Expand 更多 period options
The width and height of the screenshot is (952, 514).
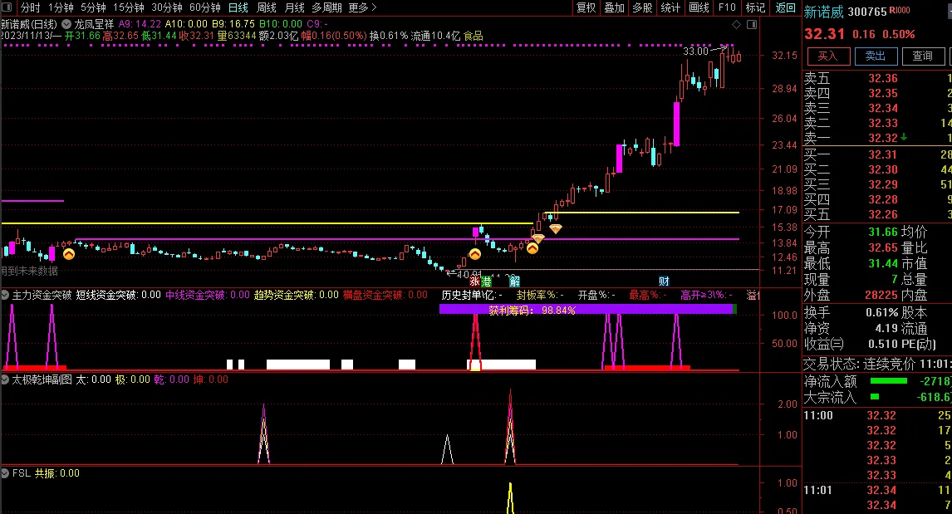click(362, 7)
